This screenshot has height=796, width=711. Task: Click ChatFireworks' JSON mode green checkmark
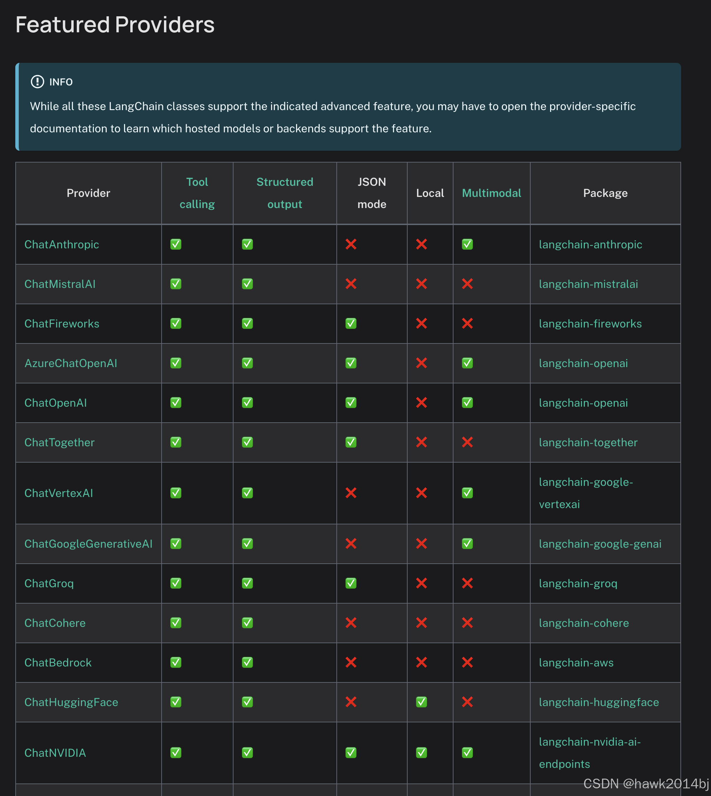pos(351,324)
